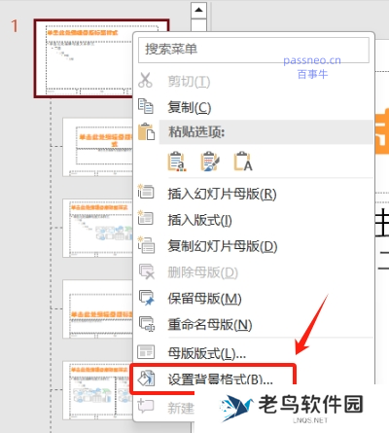Select 重命名母版(N) entry
Screen dimensions: 389x433
[x=210, y=325]
